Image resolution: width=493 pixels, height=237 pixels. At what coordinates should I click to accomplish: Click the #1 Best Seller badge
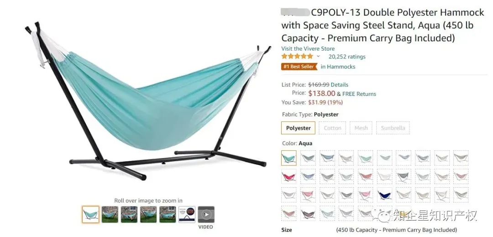(299, 67)
